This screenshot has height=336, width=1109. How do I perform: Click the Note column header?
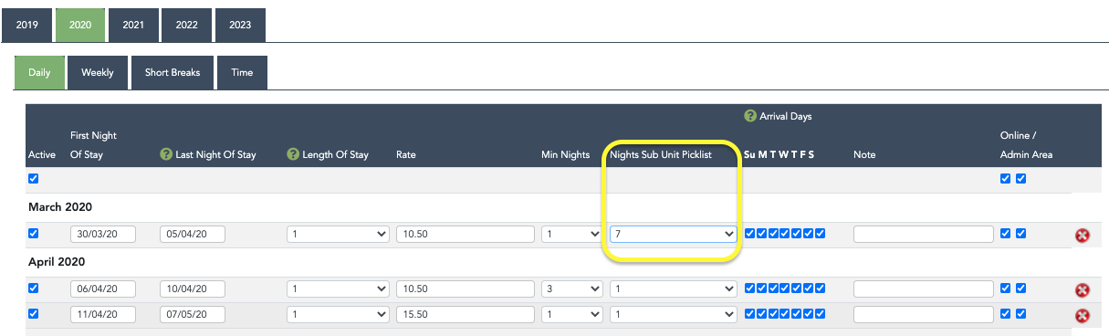864,154
